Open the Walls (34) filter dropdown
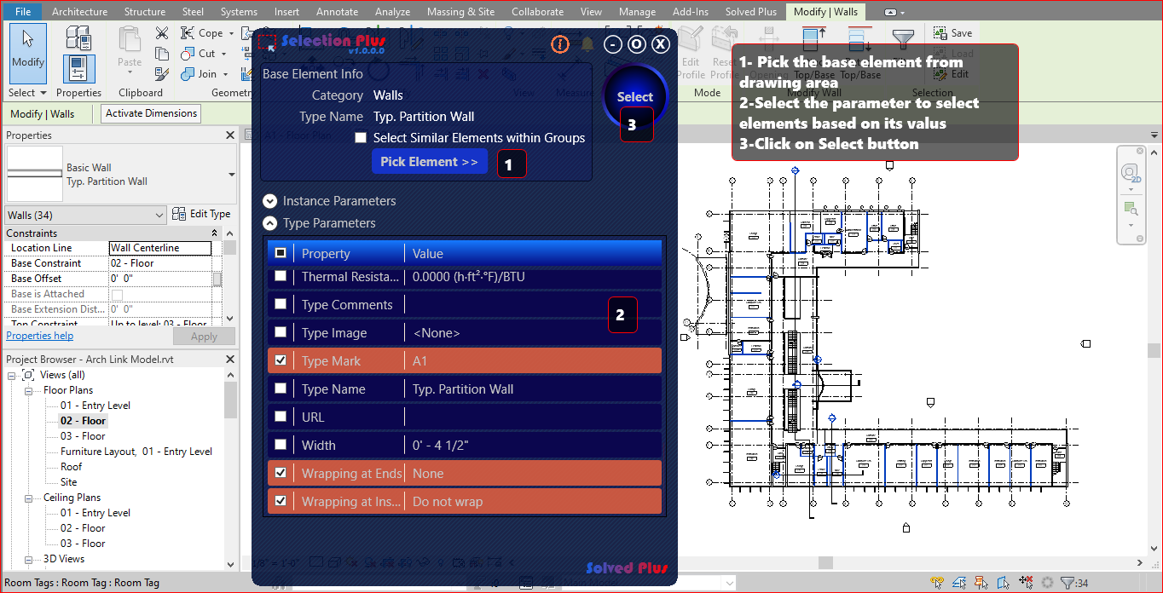The image size is (1163, 593). (x=85, y=215)
